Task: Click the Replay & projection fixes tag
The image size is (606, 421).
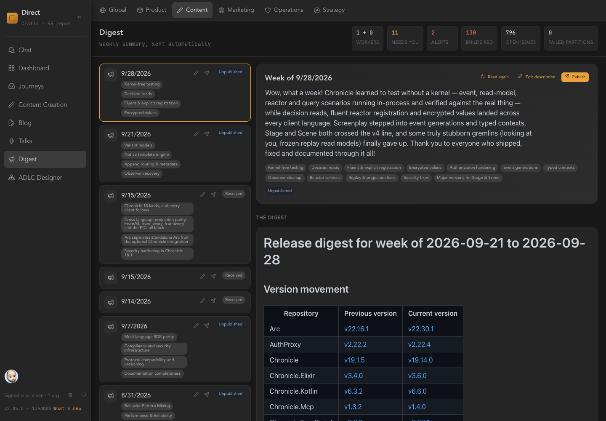Action: [x=372, y=178]
